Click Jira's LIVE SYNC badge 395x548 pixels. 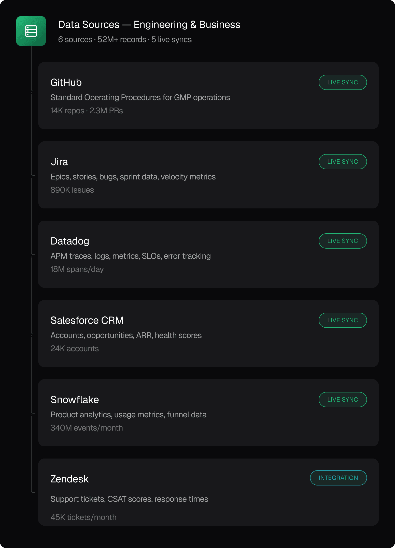(x=342, y=162)
